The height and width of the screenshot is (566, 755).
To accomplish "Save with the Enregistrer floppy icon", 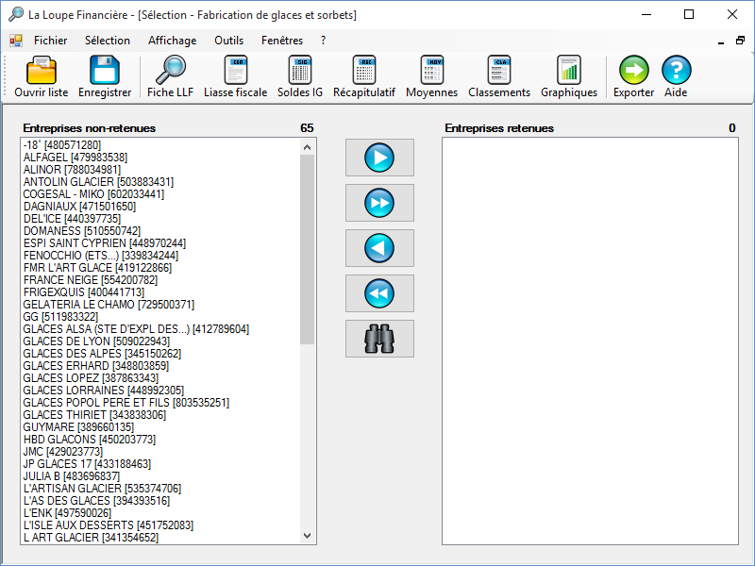I will [x=105, y=77].
